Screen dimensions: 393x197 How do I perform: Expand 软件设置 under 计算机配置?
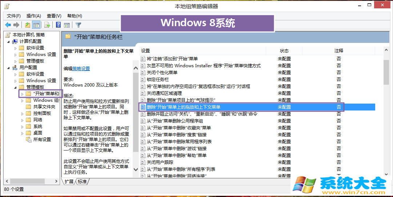[16, 48]
